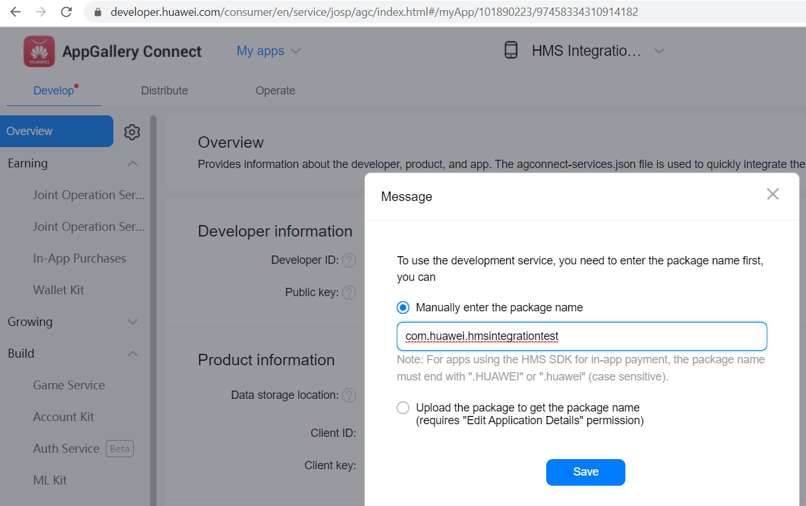Screen dimensions: 806x506
Task: Click the help icon next to Public key
Action: coord(349,293)
